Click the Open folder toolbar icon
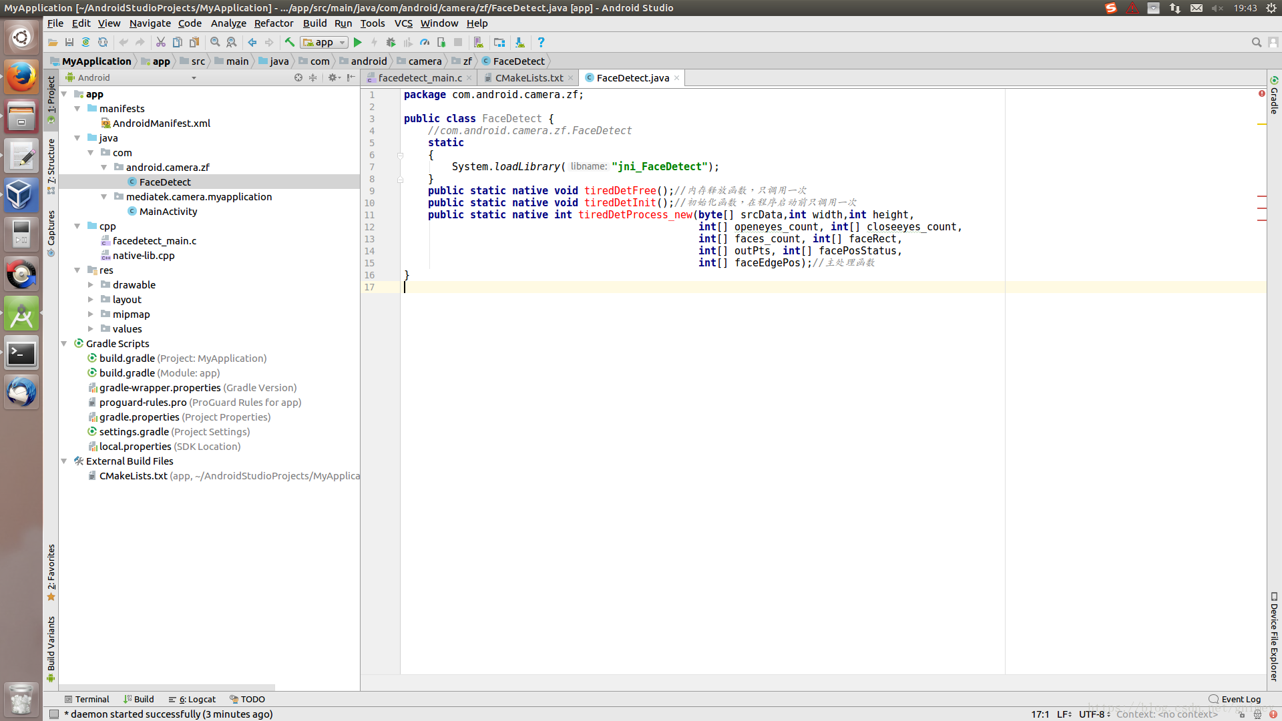This screenshot has width=1282, height=721. point(53,42)
